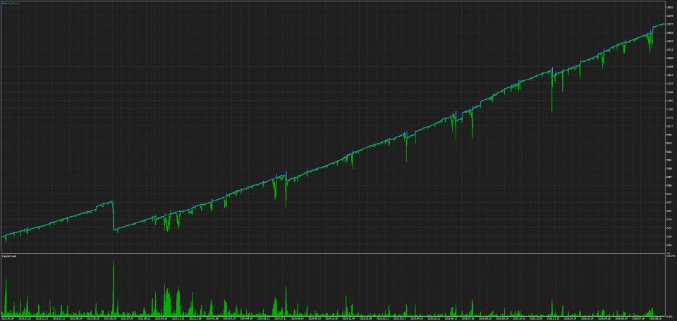Click the final end point of balance curve
This screenshot has width=677, height=321.
664,24
